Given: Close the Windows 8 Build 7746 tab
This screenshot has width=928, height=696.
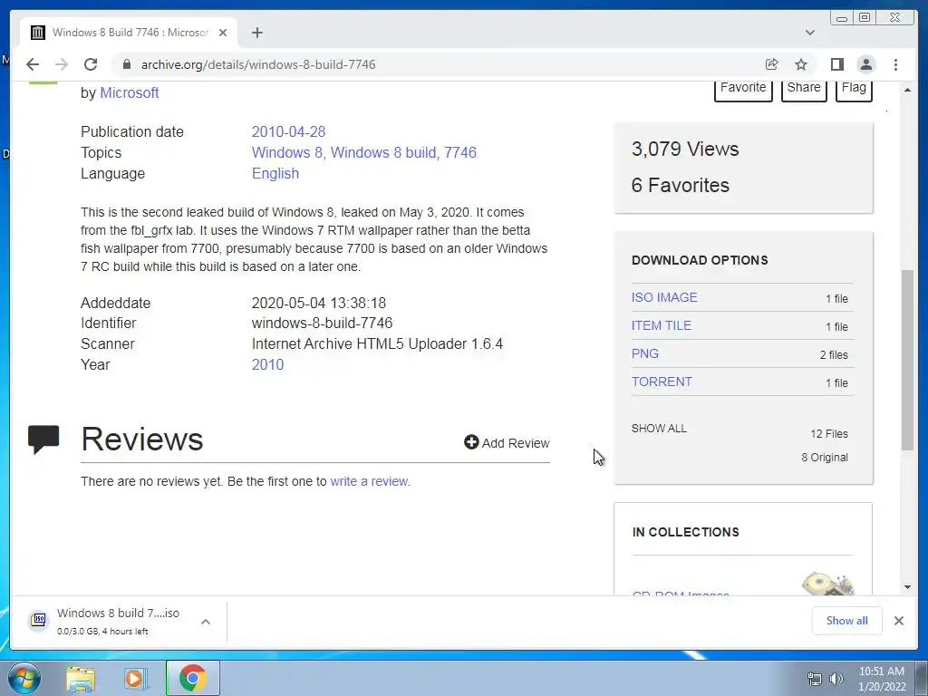Looking at the screenshot, I should pos(223,33).
